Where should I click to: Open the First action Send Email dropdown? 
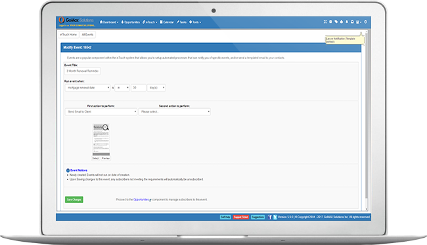[x=101, y=111]
